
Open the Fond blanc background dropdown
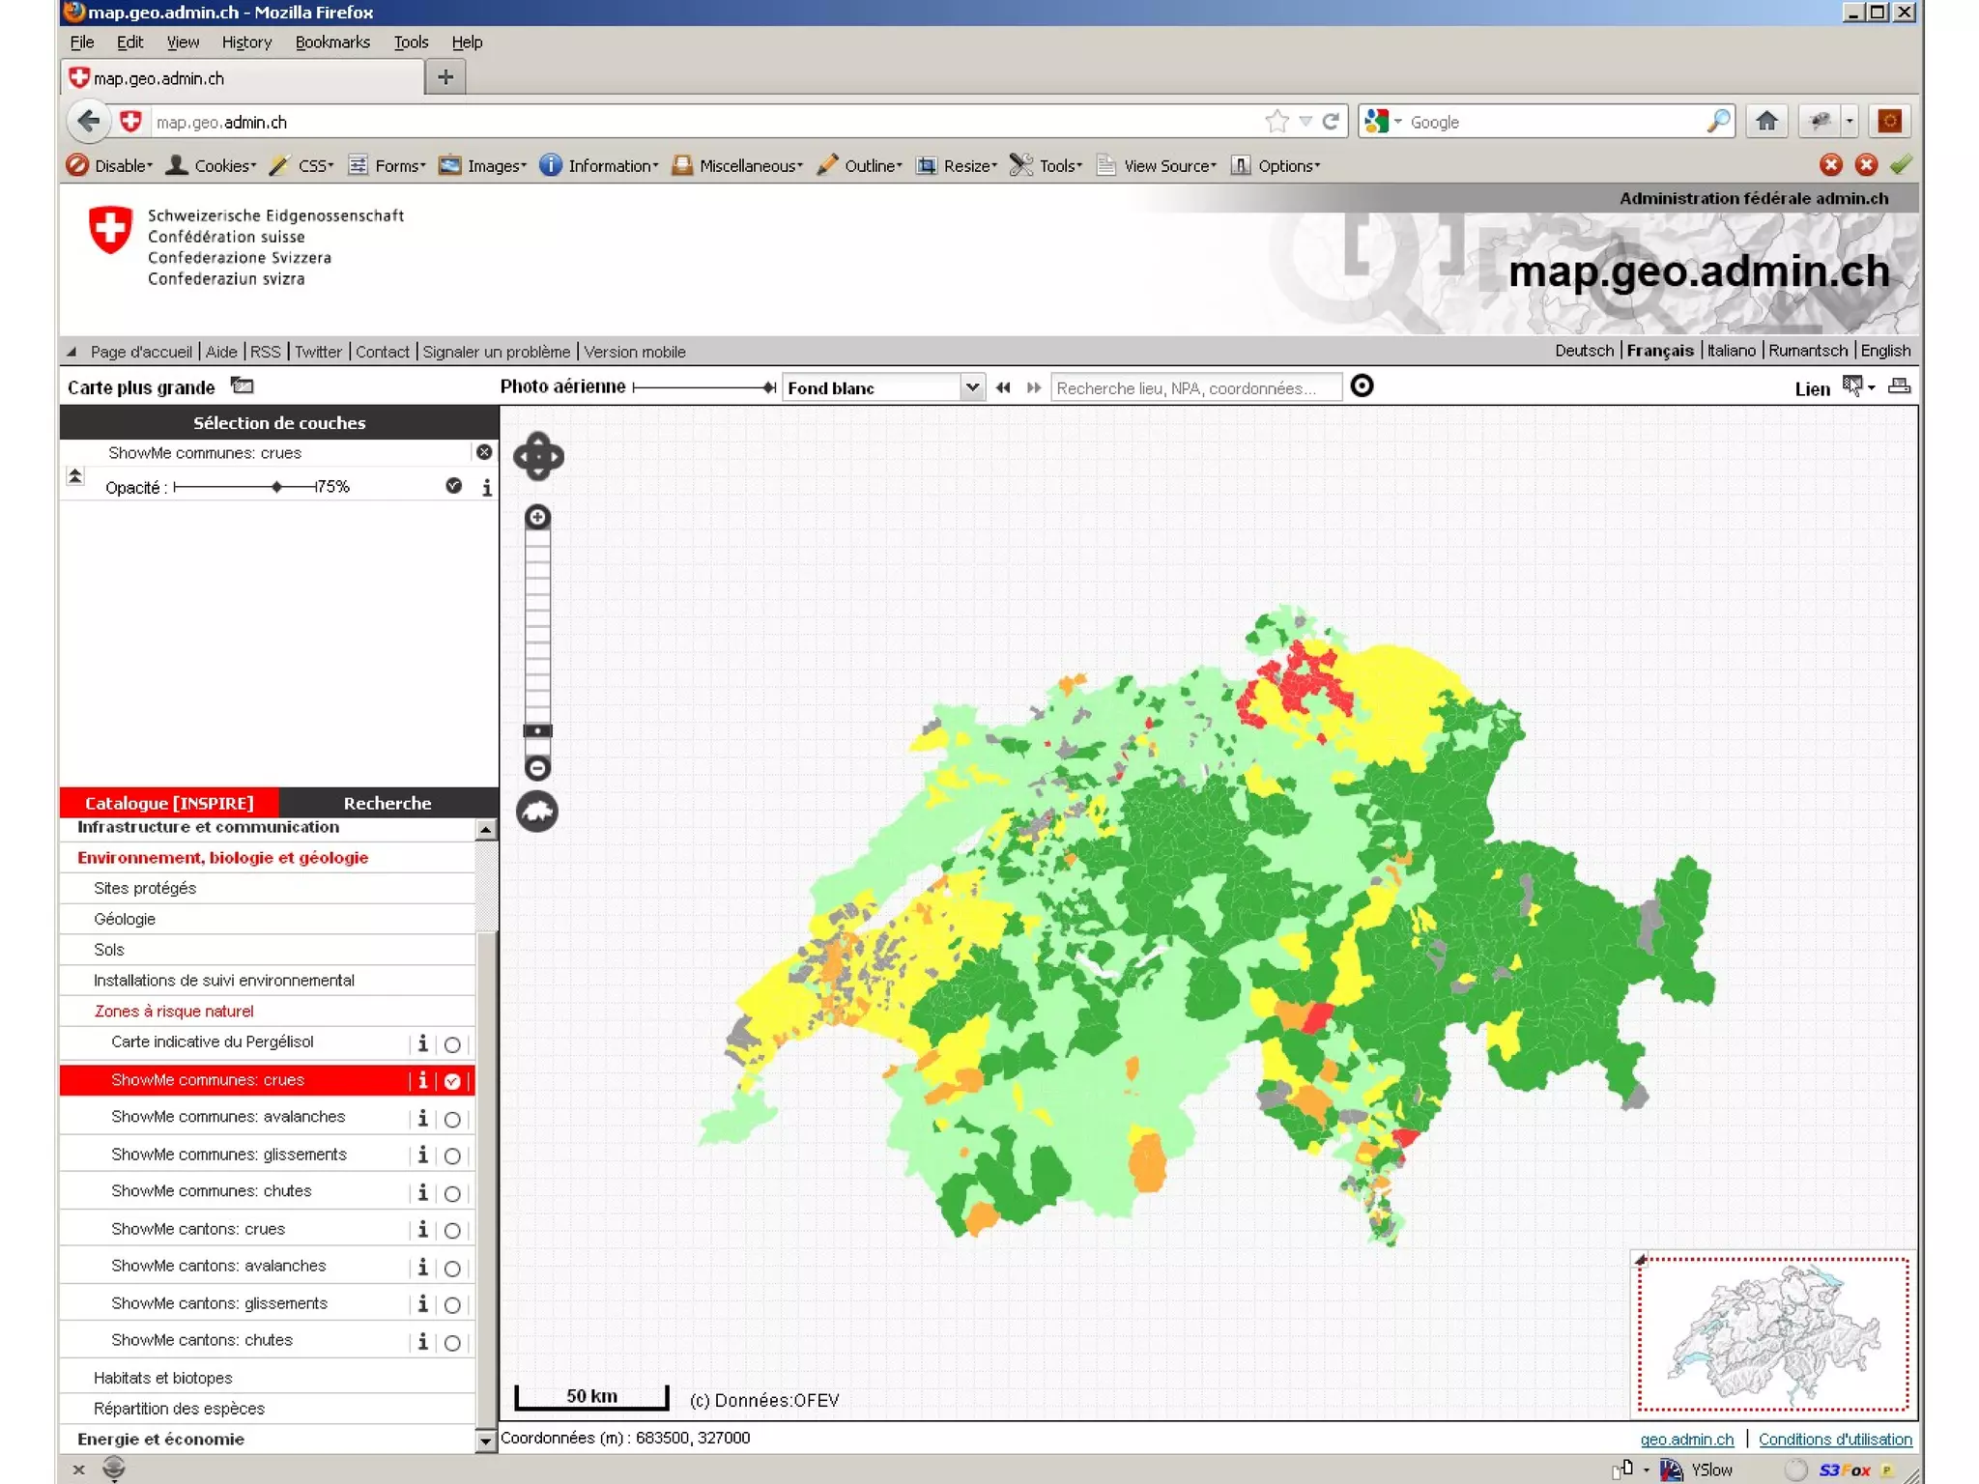(x=972, y=387)
